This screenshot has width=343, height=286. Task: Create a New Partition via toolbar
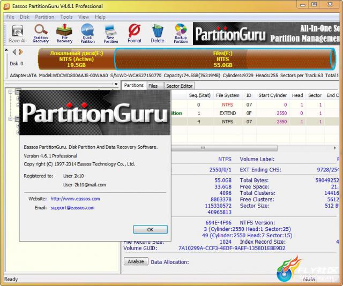111,33
